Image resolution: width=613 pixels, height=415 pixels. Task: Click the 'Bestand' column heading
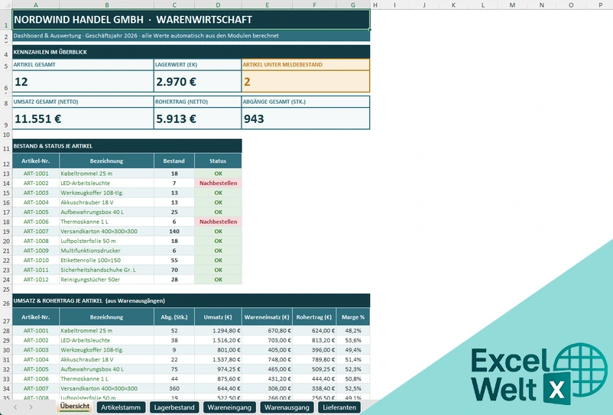174,161
